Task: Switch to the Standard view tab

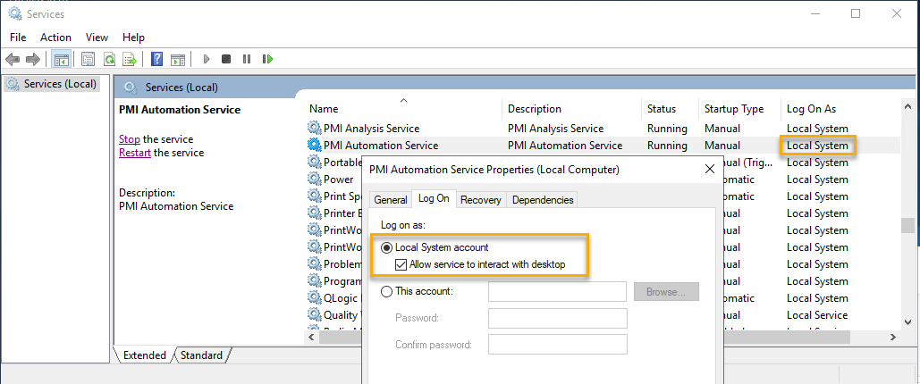Action: (x=201, y=355)
